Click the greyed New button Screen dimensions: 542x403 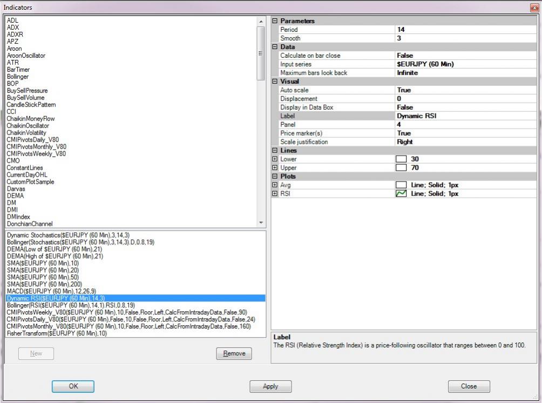[36, 353]
